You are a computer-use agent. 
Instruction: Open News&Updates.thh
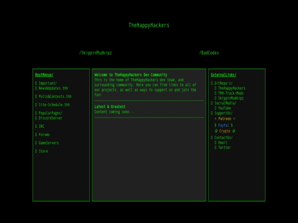click(x=53, y=88)
